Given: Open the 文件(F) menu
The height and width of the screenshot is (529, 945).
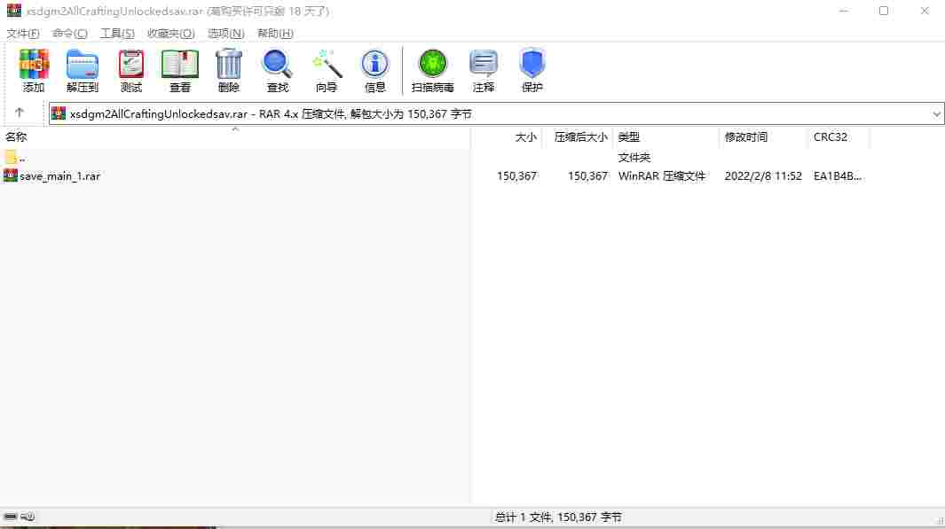Looking at the screenshot, I should 23,33.
